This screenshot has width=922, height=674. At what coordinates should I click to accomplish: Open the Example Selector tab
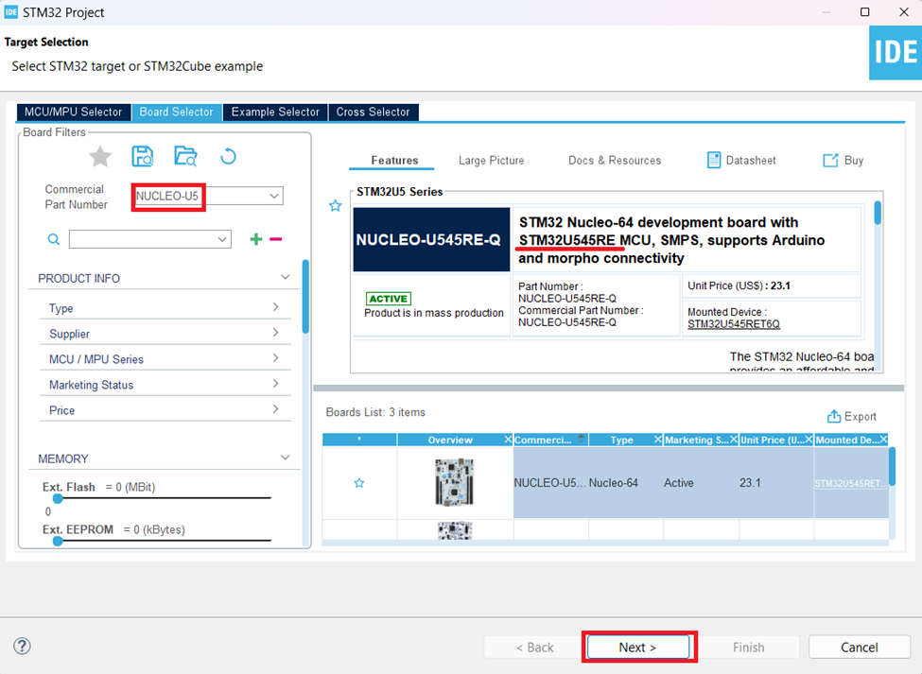pyautogui.click(x=275, y=112)
